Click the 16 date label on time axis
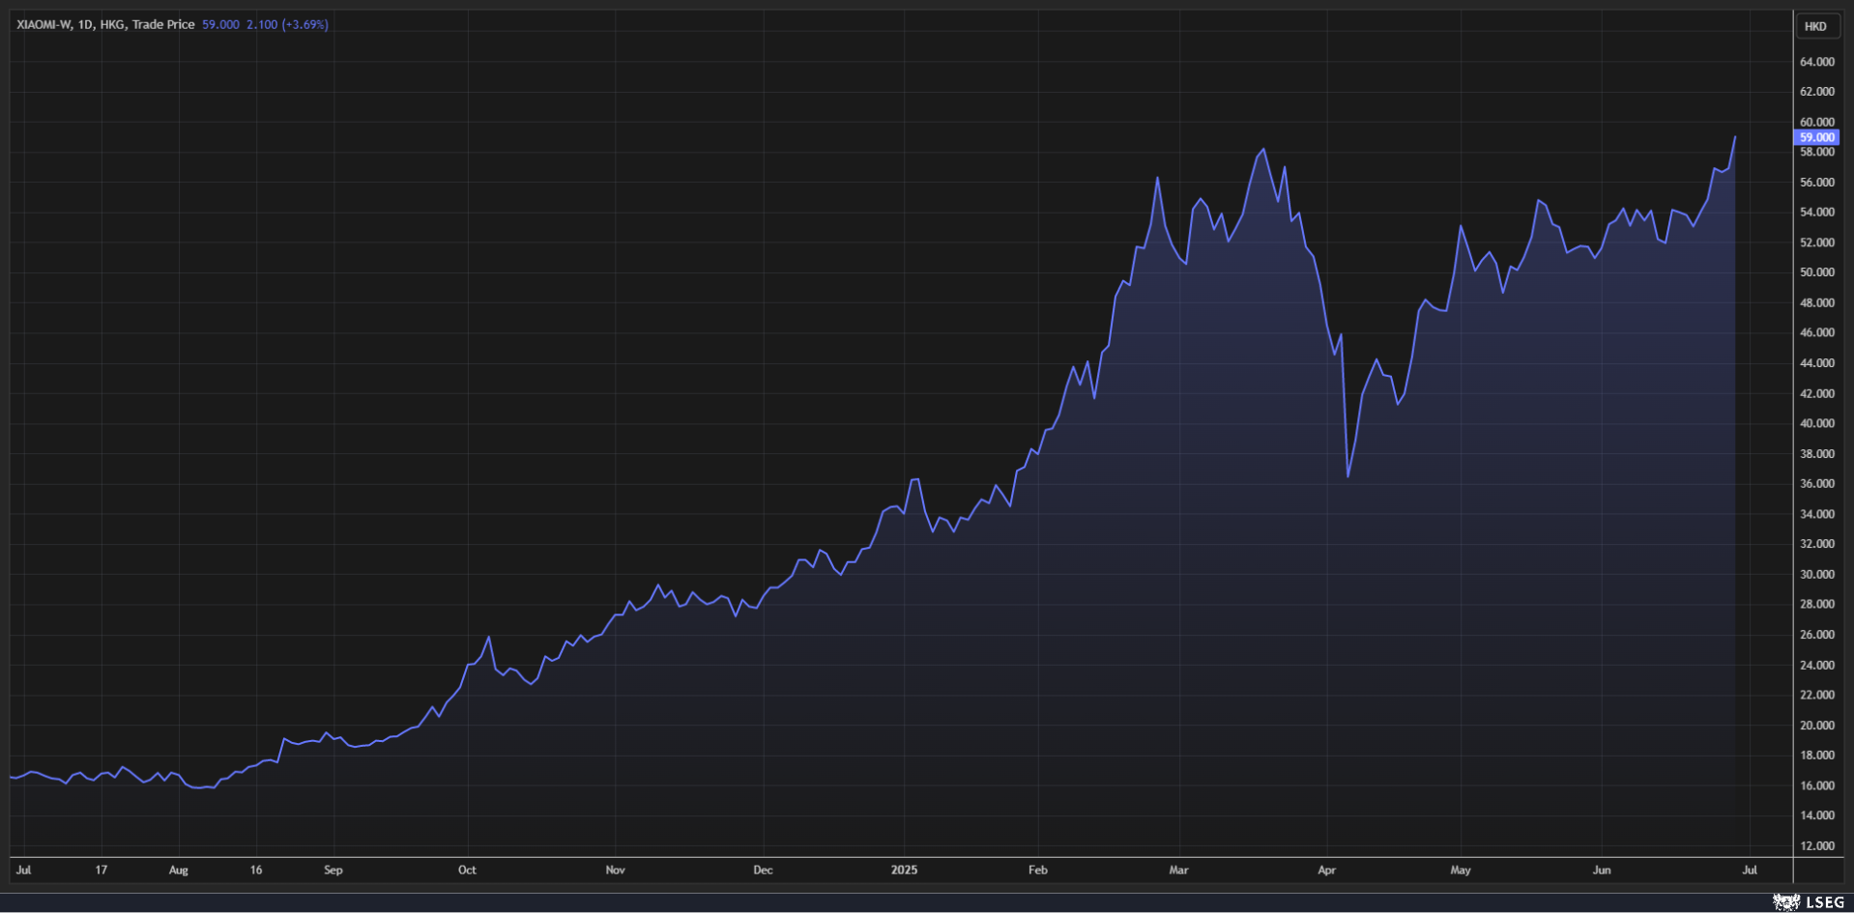The width and height of the screenshot is (1854, 913). pyautogui.click(x=256, y=870)
